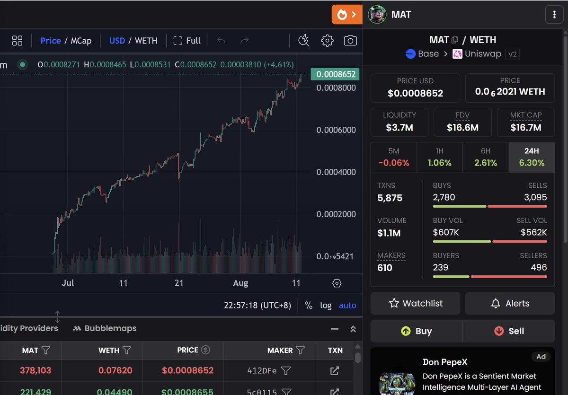Add MAT to Watchlist
Image resolution: width=568 pixels, height=395 pixels.
(415, 303)
